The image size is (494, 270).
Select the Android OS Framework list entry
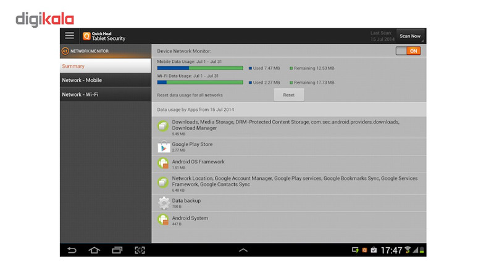tap(289, 164)
